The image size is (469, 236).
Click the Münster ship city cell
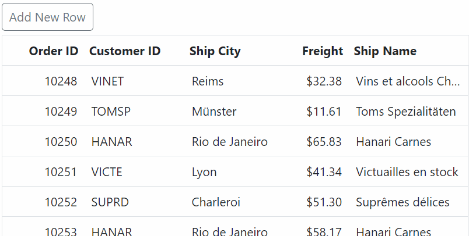(x=214, y=112)
